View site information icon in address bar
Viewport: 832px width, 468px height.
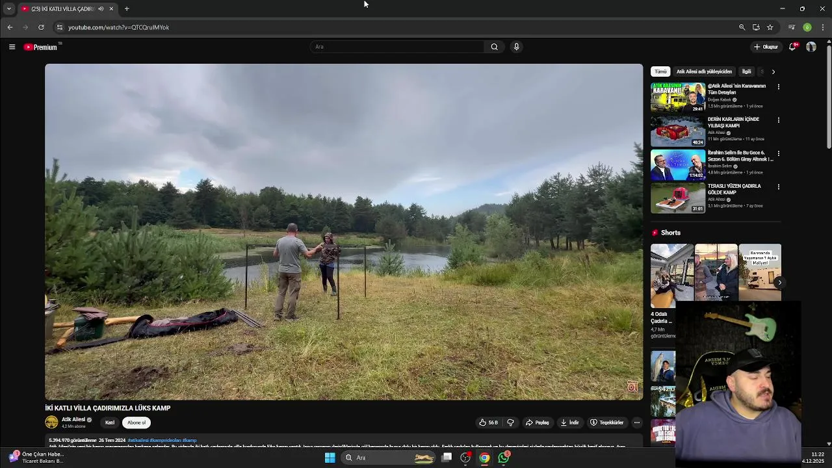(x=59, y=27)
